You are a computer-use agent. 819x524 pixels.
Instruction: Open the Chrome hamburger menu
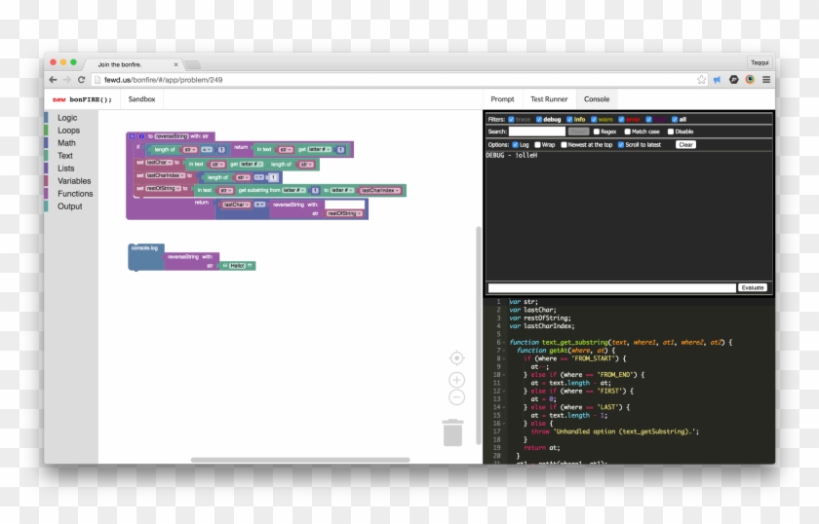(x=766, y=80)
